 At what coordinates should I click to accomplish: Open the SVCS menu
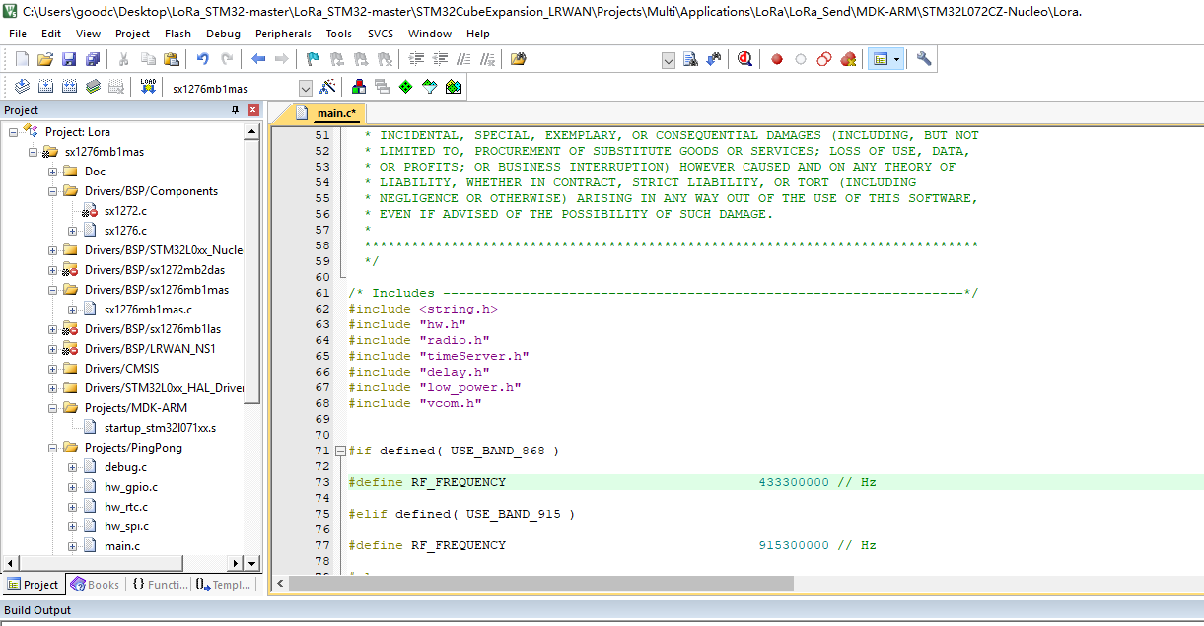(381, 34)
